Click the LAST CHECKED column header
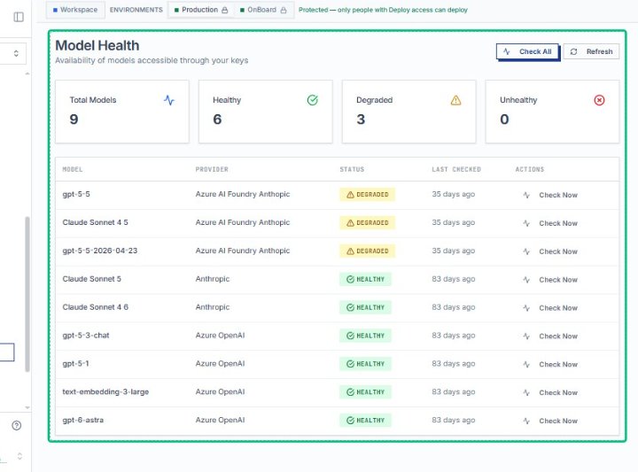The image size is (638, 472). click(456, 169)
